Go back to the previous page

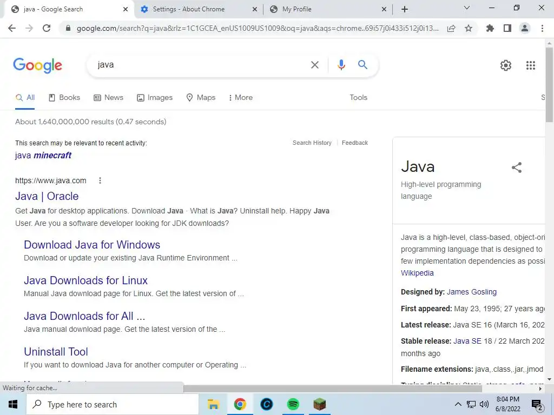tap(12, 28)
